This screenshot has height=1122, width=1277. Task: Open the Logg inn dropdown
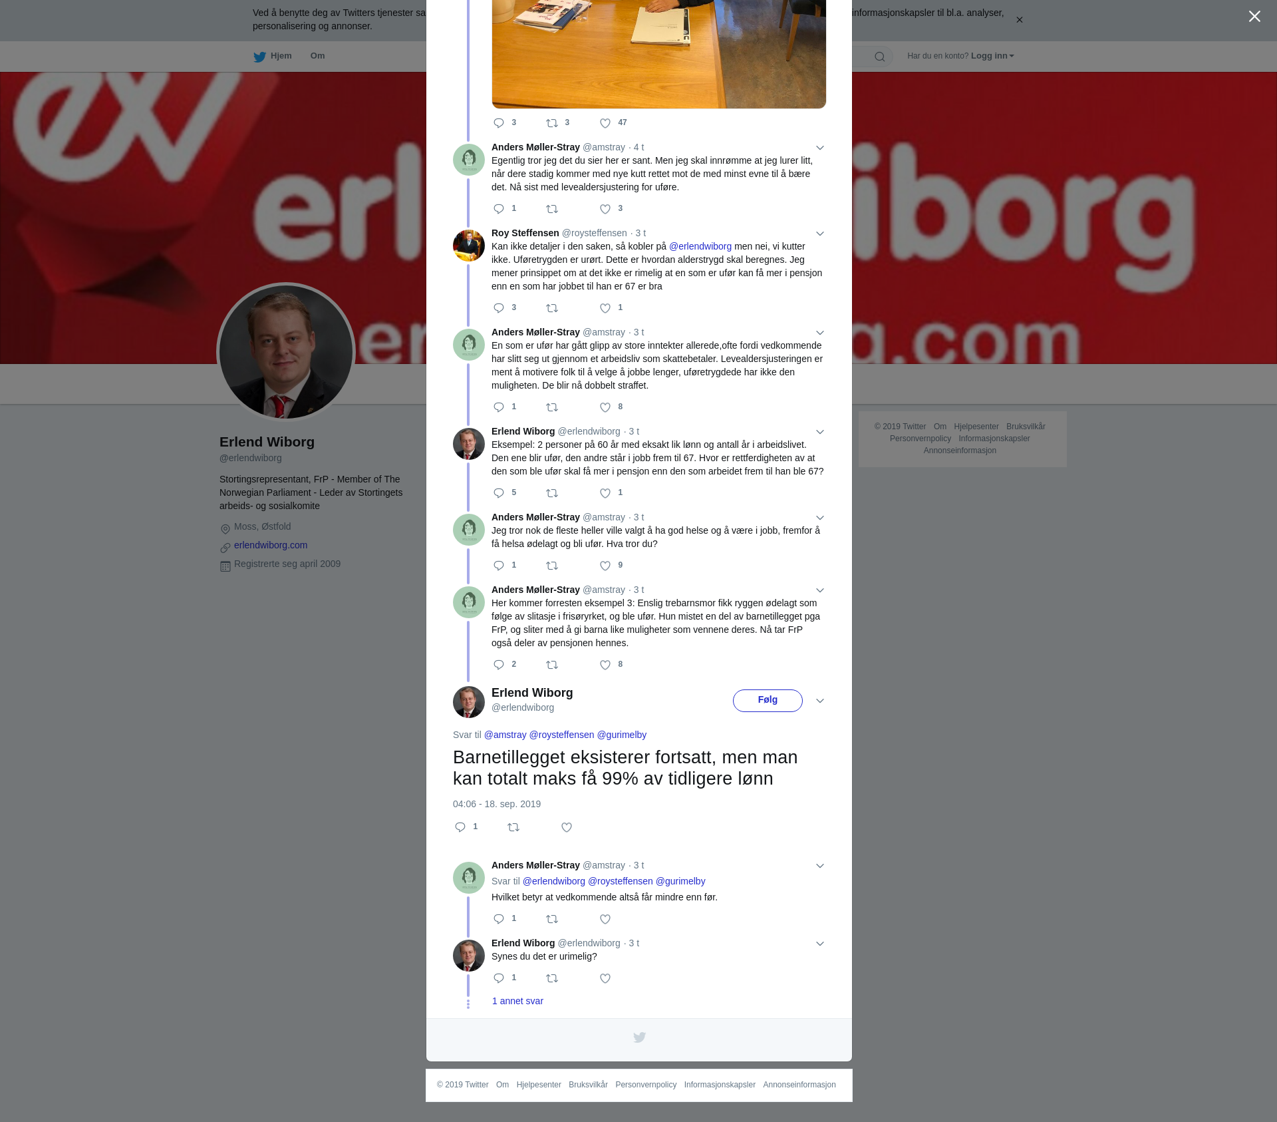pyautogui.click(x=992, y=56)
